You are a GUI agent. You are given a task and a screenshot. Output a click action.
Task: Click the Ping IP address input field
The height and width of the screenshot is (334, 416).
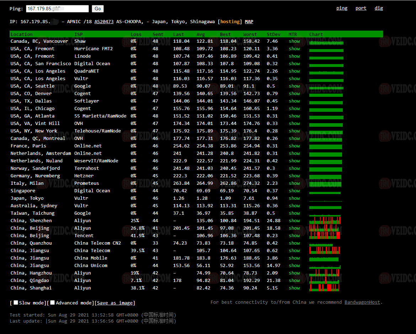[57, 9]
